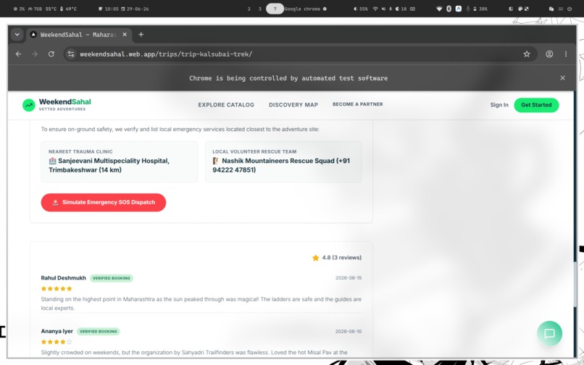This screenshot has height=365, width=584.
Task: Open the floating chat bubble button
Action: click(x=549, y=333)
